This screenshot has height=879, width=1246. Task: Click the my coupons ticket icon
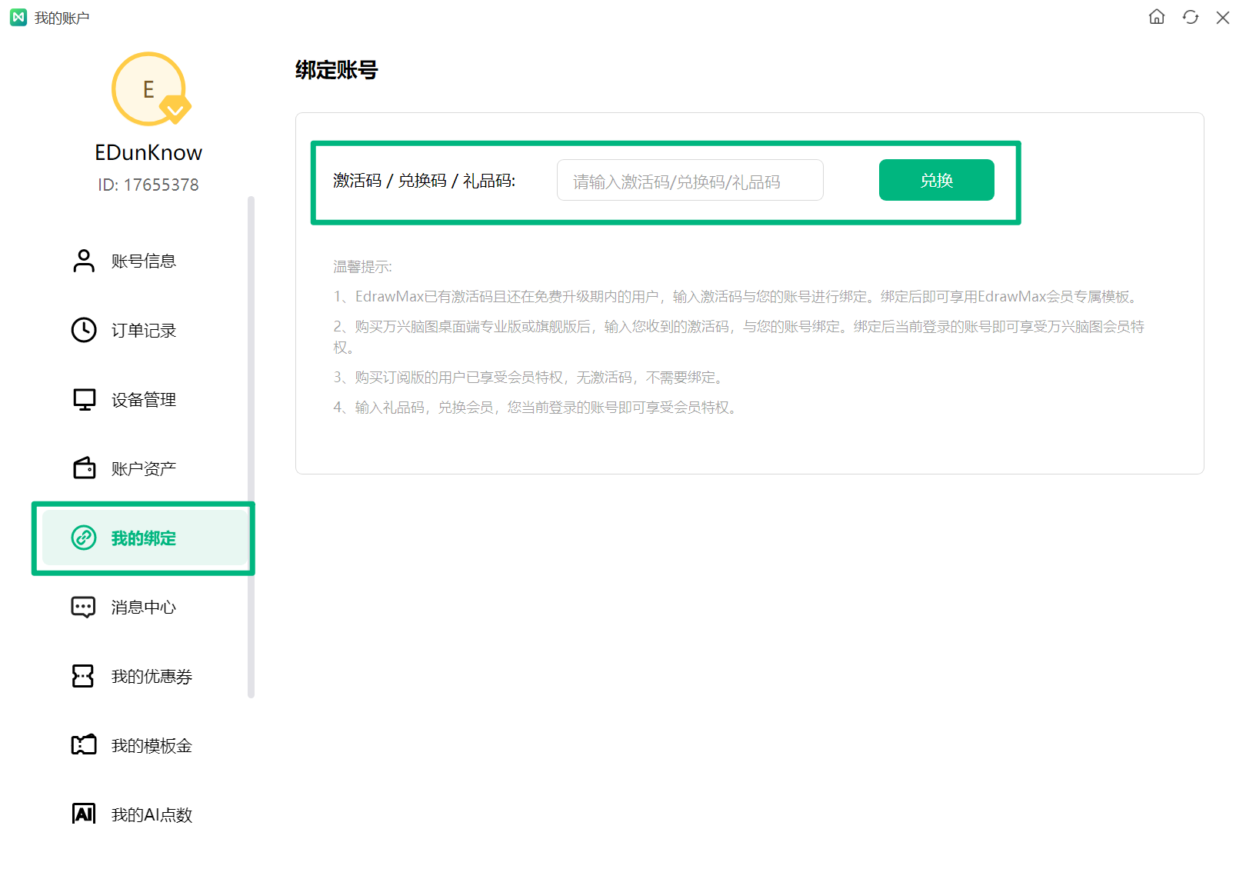(x=82, y=676)
